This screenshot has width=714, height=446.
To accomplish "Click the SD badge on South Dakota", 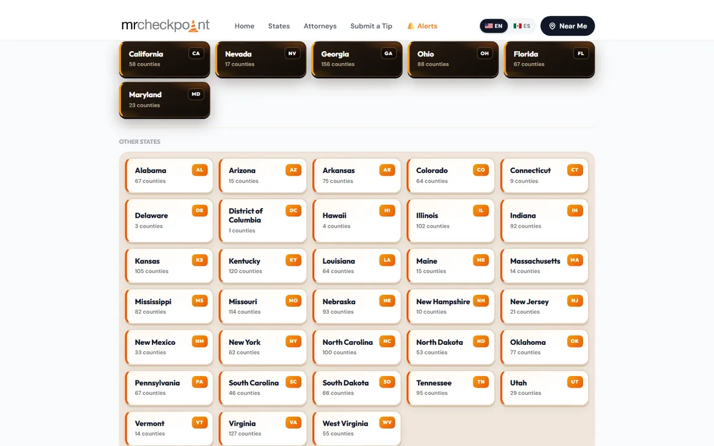I will (387, 382).
